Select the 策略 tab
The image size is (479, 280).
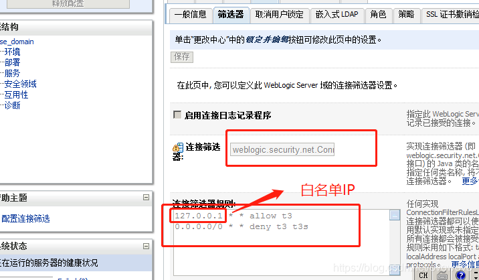tap(406, 14)
